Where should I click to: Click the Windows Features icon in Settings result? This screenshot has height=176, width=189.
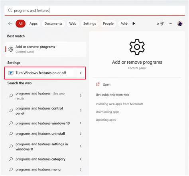pos(11,73)
